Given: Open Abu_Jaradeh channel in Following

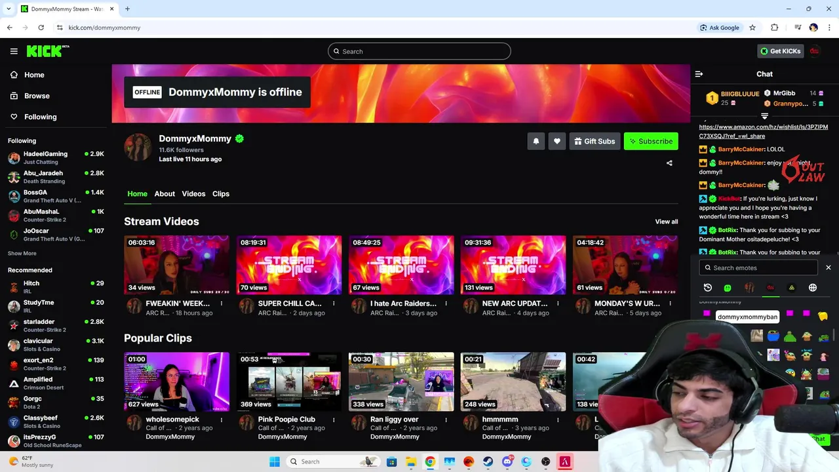Looking at the screenshot, I should [56, 177].
